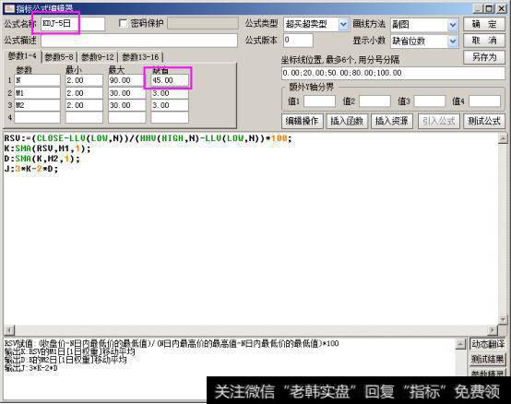This screenshot has height=404, width=511.
Task: Click the code editor scroll up arrow
Action: click(503, 138)
